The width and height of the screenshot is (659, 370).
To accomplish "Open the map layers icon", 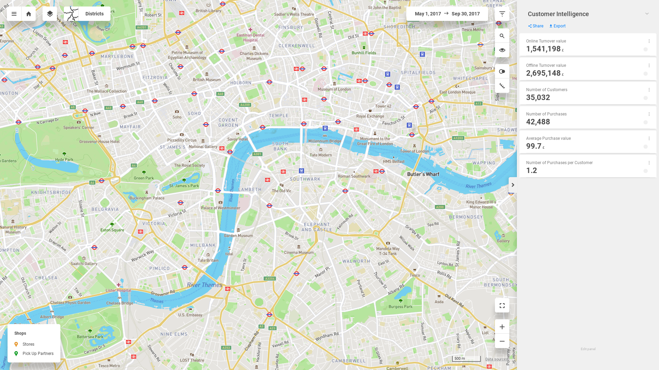I will click(50, 14).
